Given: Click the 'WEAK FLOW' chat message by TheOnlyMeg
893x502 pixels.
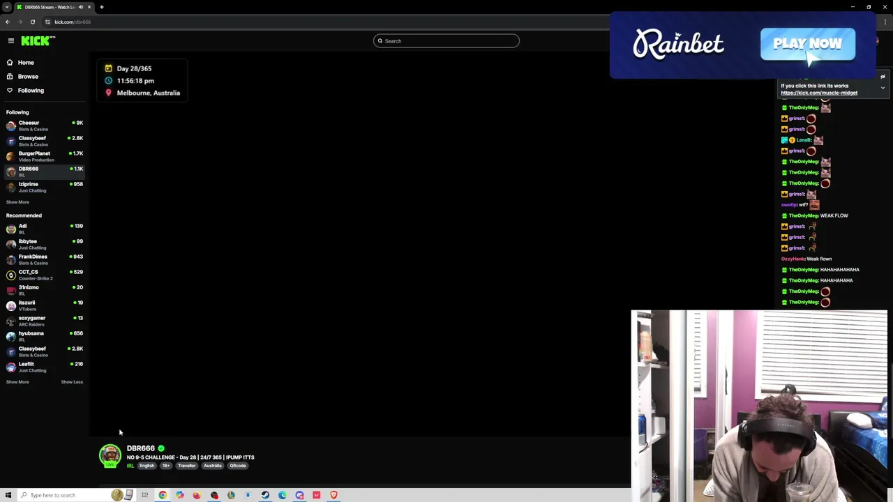Looking at the screenshot, I should coord(834,215).
